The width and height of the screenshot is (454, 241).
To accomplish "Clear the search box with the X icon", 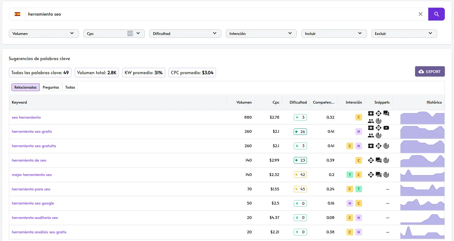I will coord(420,14).
